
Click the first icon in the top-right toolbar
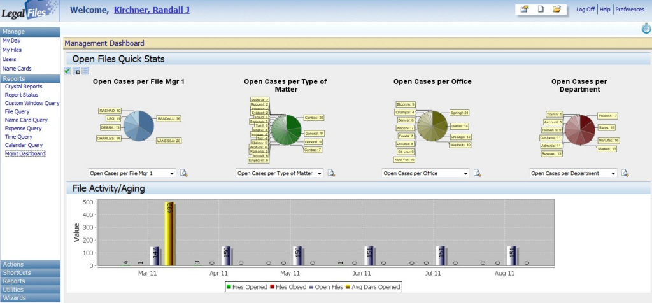[525, 9]
